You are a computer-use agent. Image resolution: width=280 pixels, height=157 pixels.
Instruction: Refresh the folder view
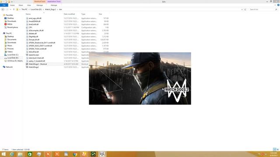pos(245,10)
